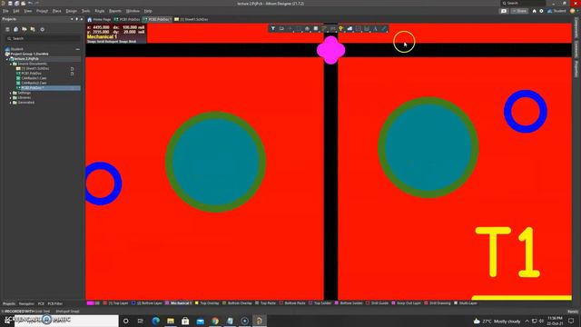Open the Route menu
Screen dimensions: 581x327
[x=100, y=11]
